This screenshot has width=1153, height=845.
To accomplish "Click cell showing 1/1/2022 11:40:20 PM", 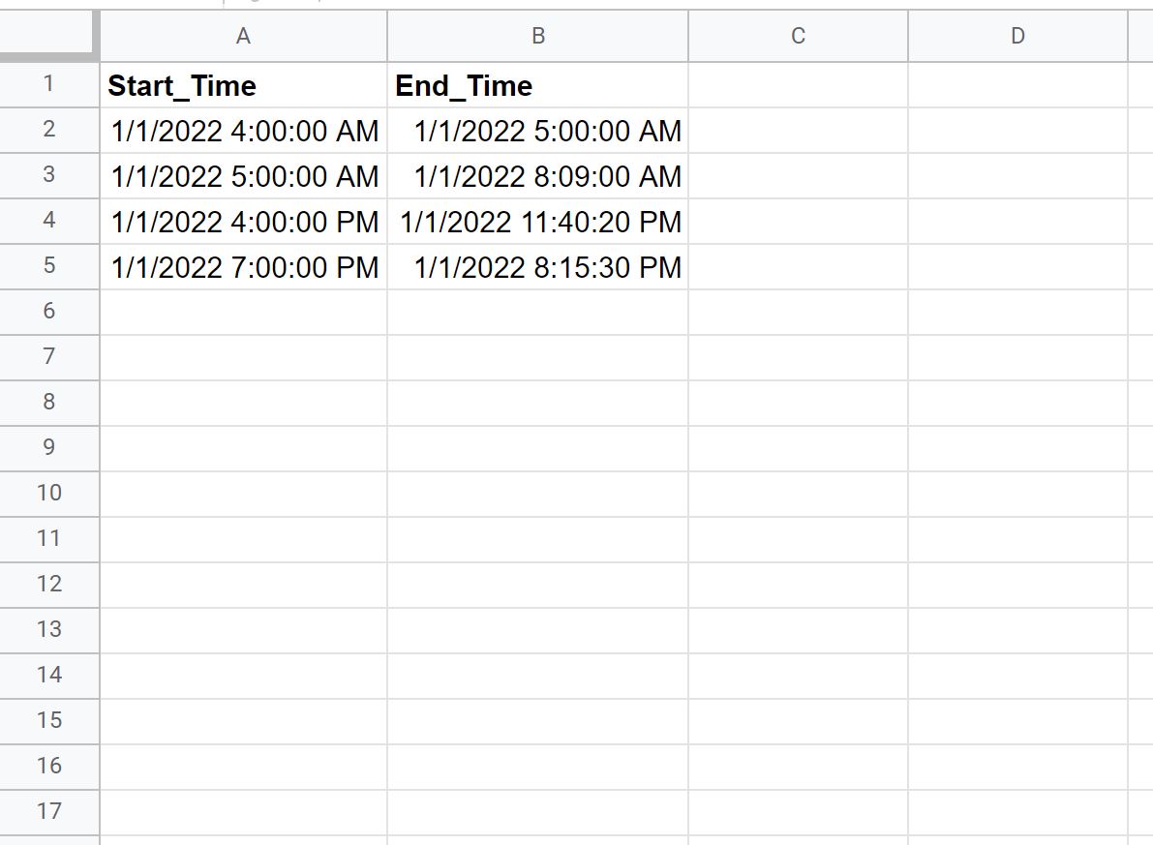I will click(537, 222).
